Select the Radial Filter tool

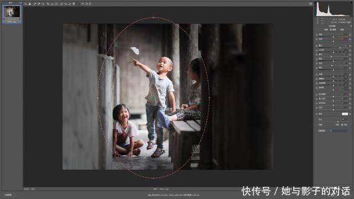[77, 4]
